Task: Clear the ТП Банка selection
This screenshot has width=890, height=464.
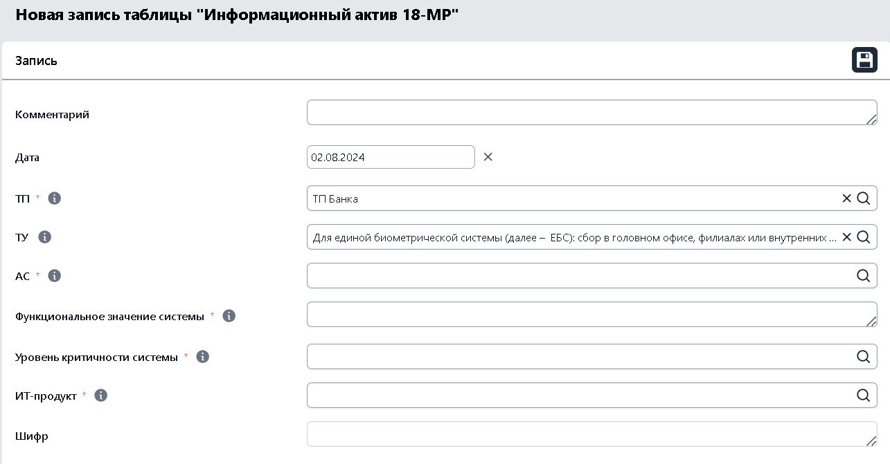Action: (x=846, y=198)
